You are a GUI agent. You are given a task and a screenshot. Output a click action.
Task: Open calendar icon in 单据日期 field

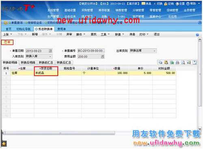coord(50,51)
